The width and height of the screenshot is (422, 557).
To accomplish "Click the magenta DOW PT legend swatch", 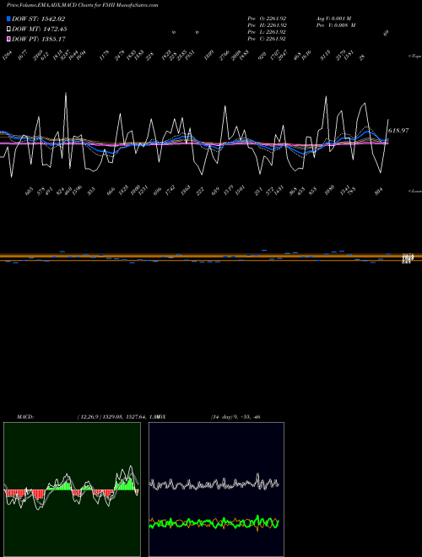I will (8, 39).
